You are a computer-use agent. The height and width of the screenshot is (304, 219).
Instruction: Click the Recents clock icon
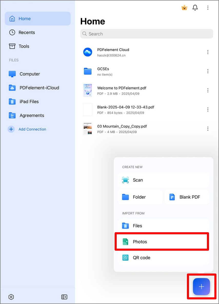pos(12,32)
